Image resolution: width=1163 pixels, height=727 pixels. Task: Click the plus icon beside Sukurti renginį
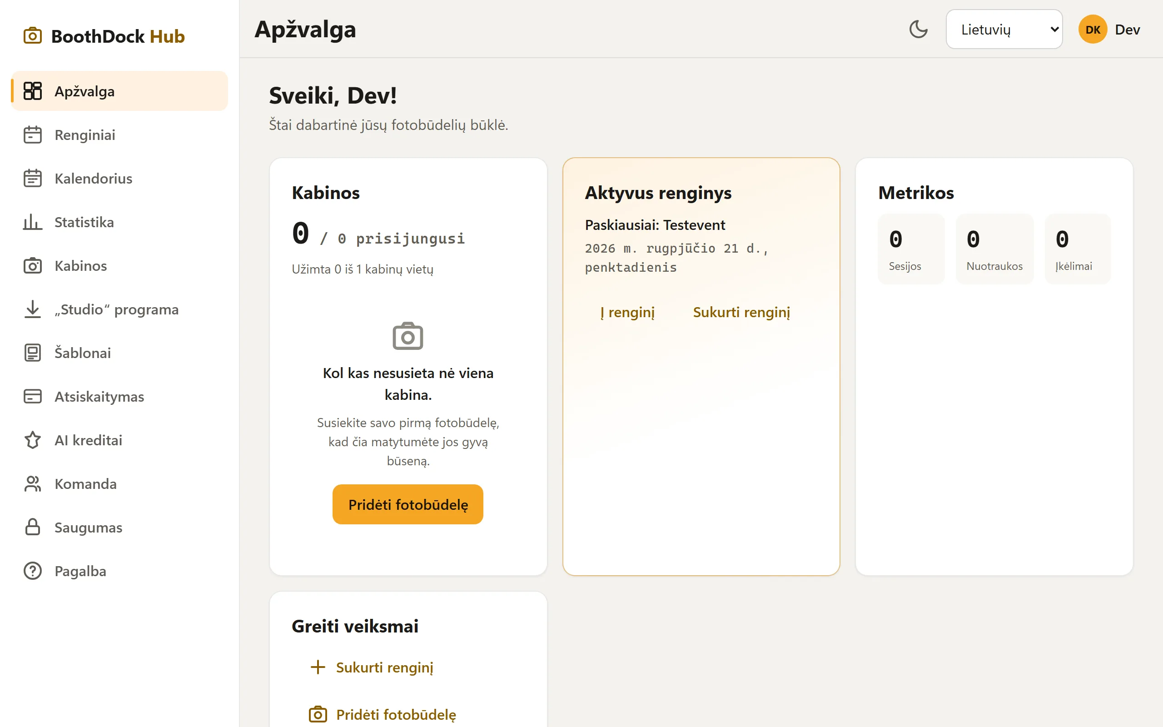coord(318,667)
